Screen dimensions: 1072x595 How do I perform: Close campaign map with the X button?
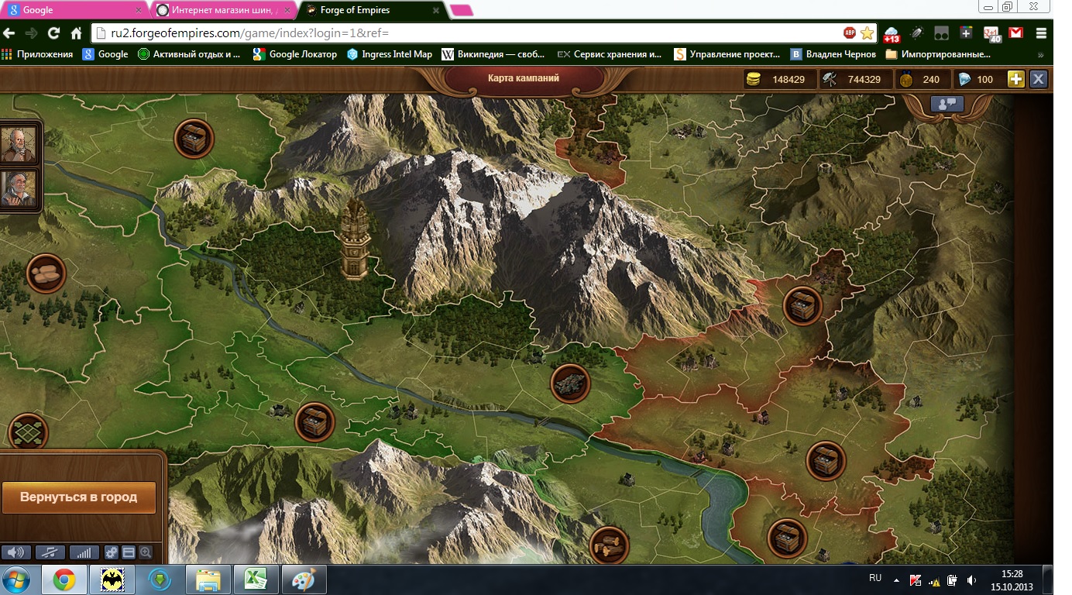pyautogui.click(x=1039, y=79)
